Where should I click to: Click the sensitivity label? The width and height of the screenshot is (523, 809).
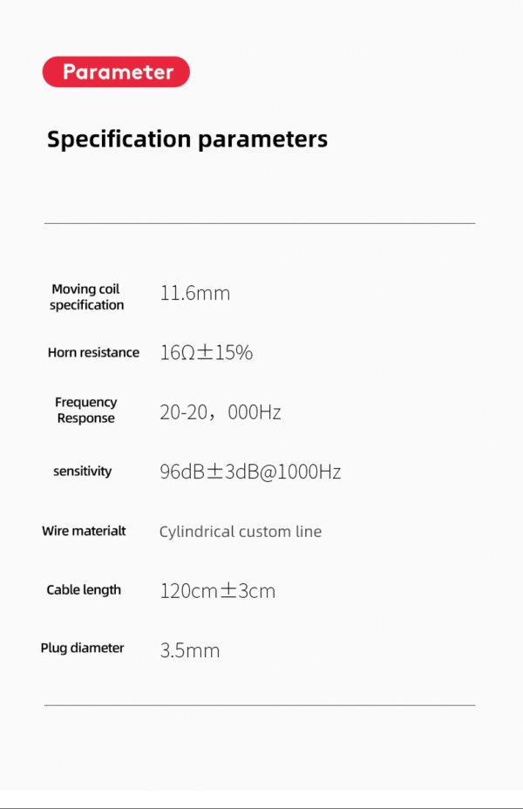pos(83,471)
